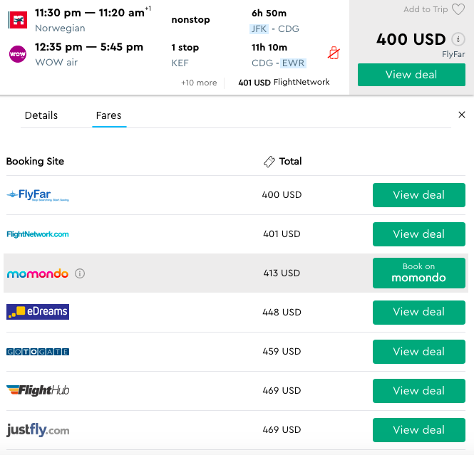Click the GotoGate logo

point(38,352)
